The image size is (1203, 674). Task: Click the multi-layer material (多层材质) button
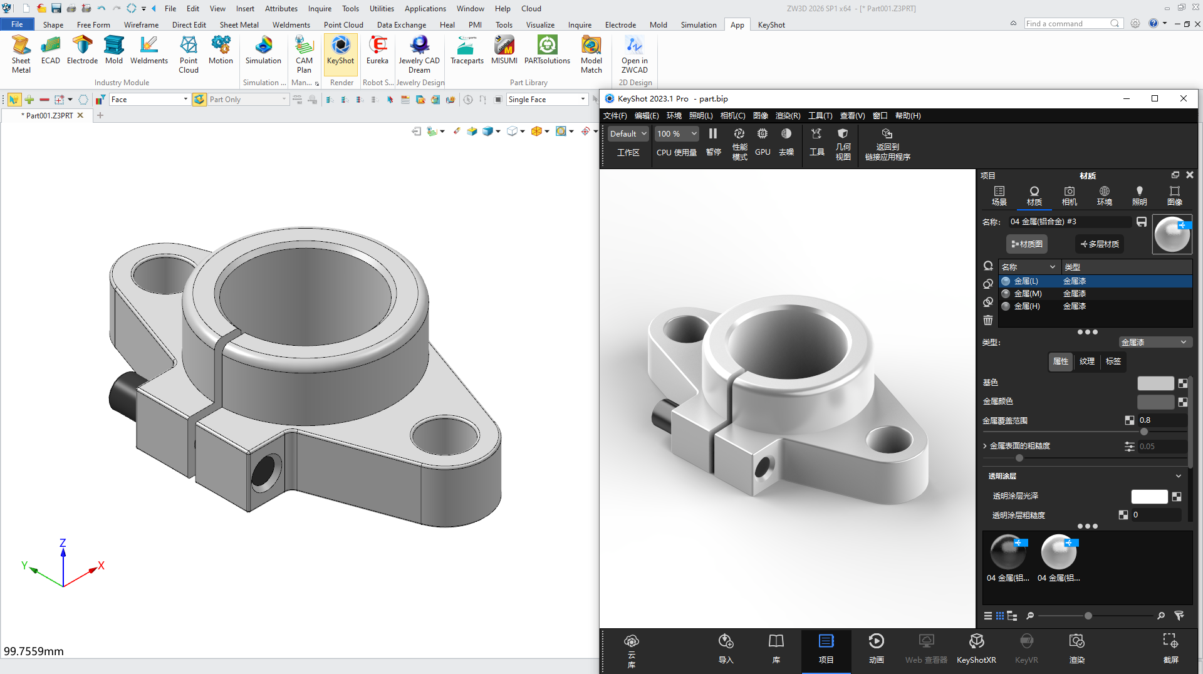pyautogui.click(x=1100, y=244)
